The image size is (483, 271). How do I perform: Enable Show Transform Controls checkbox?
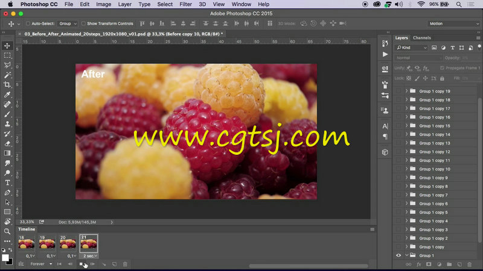(x=83, y=23)
